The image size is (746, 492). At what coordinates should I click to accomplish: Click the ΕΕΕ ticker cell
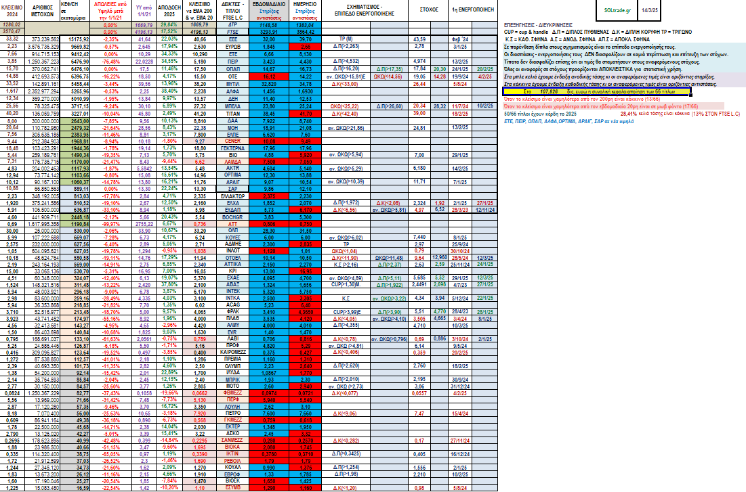[x=233, y=39]
